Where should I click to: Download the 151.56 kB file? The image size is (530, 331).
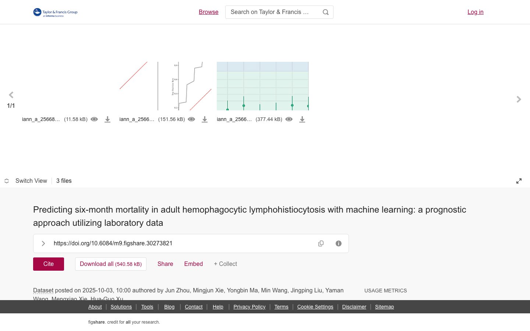(x=205, y=119)
